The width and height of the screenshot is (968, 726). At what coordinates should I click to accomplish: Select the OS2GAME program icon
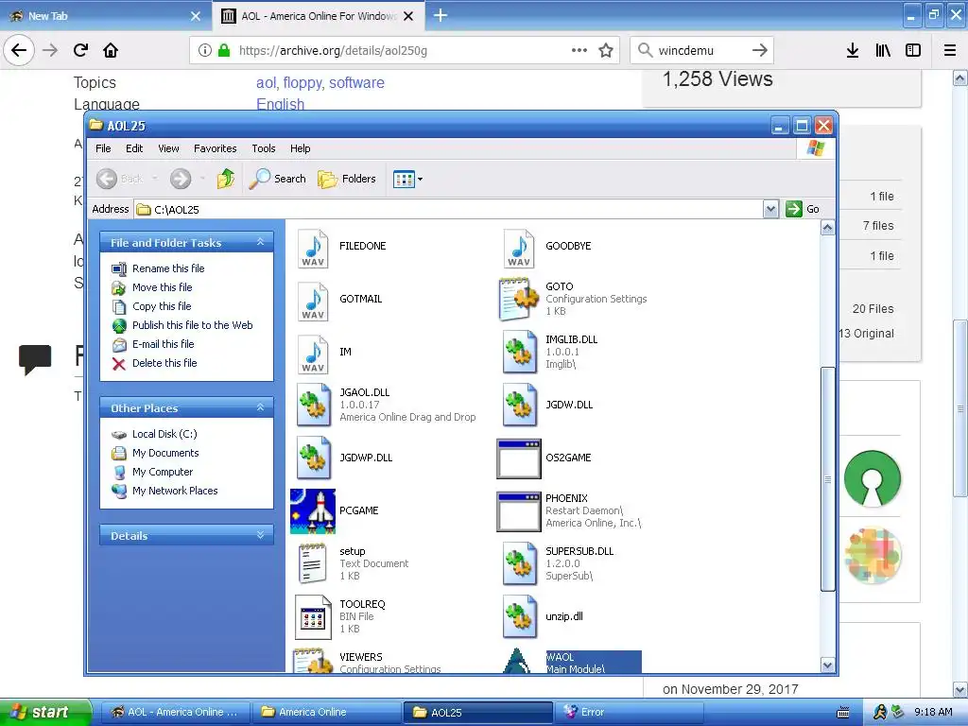pyautogui.click(x=519, y=458)
